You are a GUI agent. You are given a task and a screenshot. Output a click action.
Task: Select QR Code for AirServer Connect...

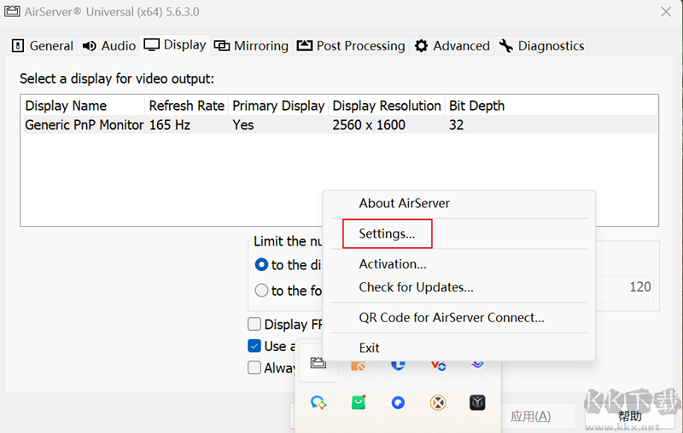pos(451,317)
